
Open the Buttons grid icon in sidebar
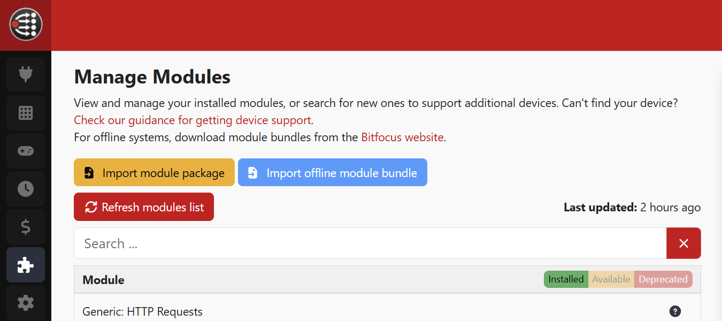tap(26, 113)
